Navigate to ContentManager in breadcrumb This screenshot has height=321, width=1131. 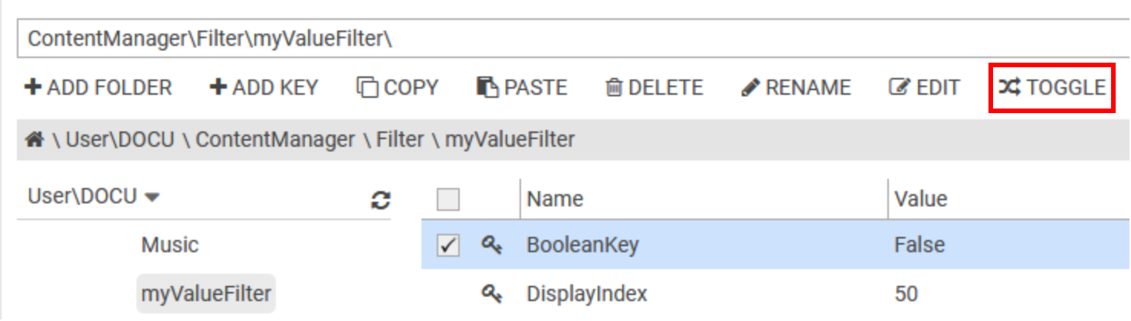275,140
